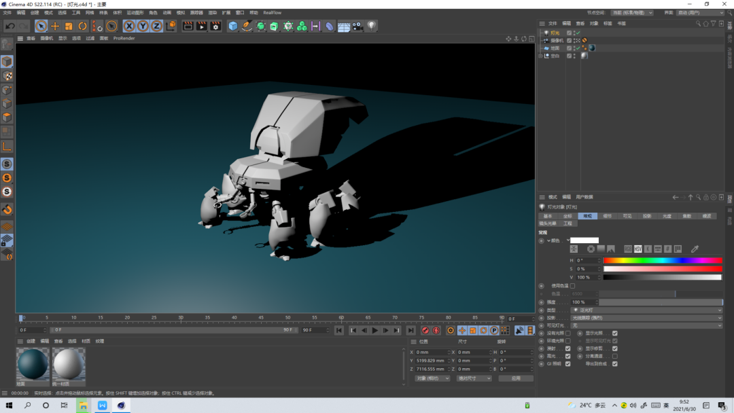Jump to the end of animation
This screenshot has width=734, height=413.
(410, 331)
